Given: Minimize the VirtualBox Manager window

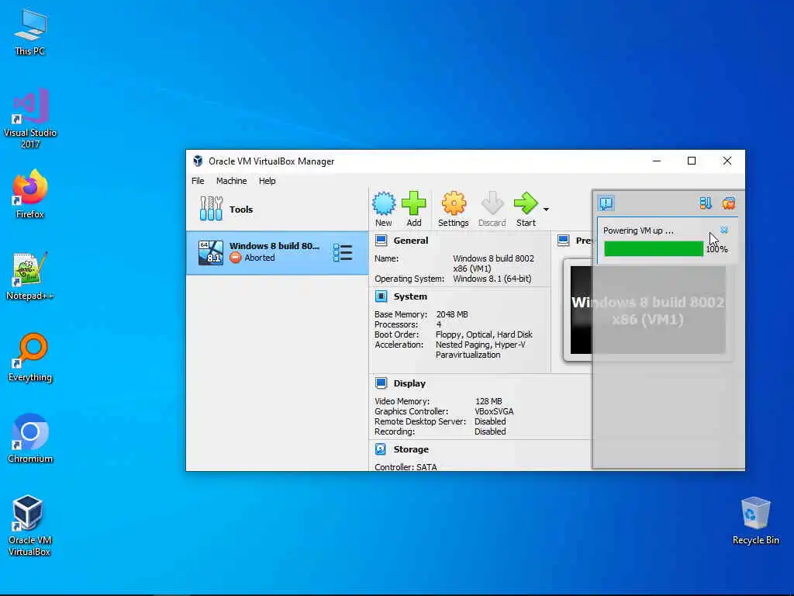Looking at the screenshot, I should [657, 161].
